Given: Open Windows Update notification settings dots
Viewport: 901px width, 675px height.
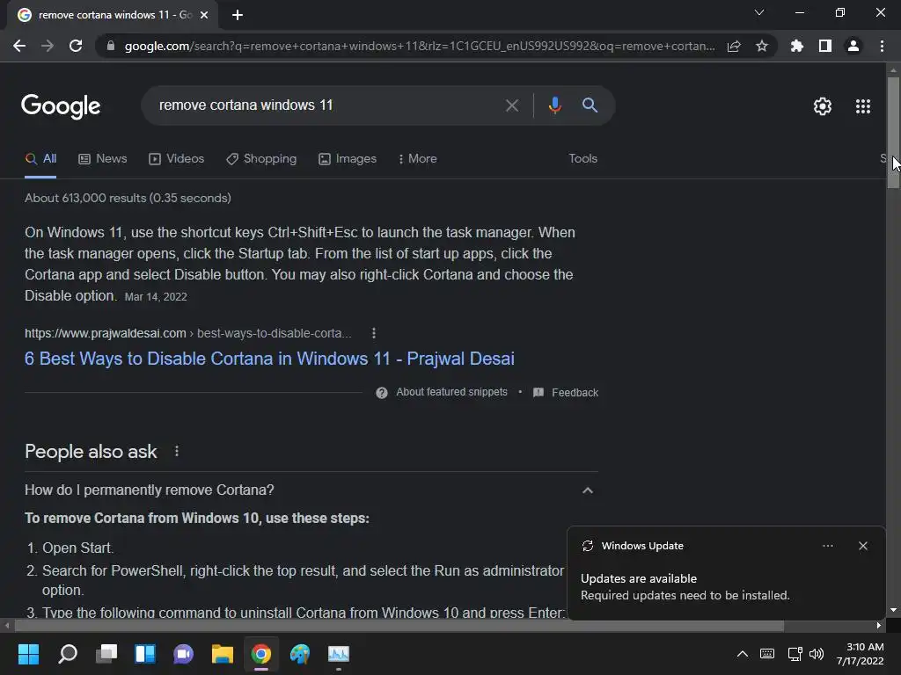Looking at the screenshot, I should pos(827,546).
